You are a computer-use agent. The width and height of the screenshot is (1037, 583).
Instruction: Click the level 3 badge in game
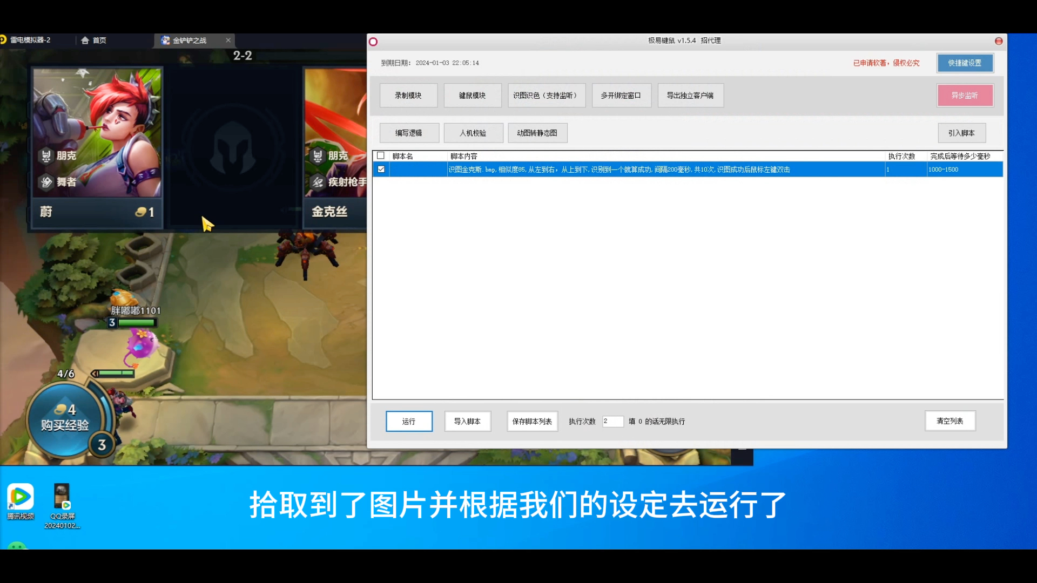[102, 445]
